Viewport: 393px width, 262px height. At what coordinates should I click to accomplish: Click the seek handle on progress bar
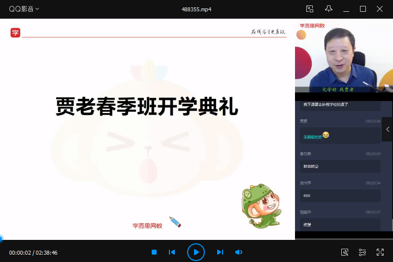pos(1,239)
